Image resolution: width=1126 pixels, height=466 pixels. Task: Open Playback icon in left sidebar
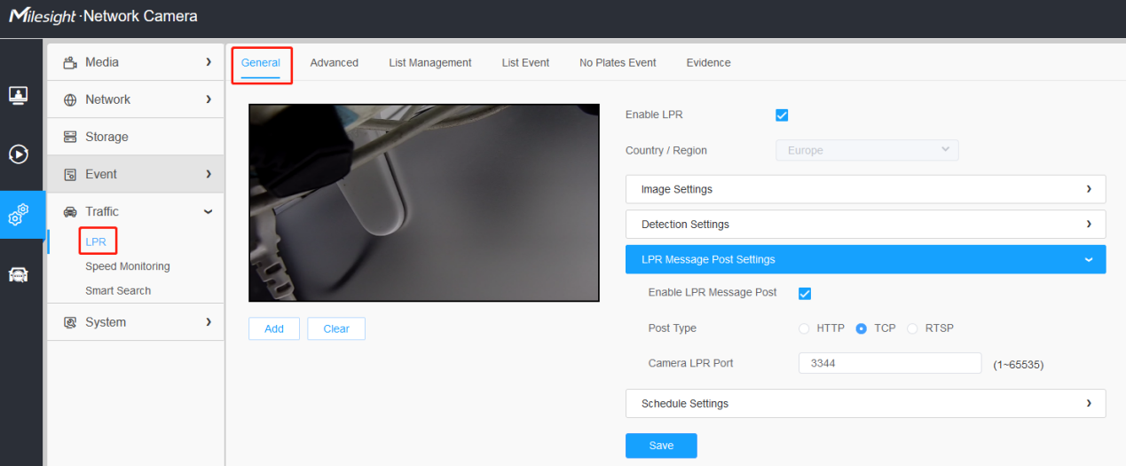point(18,154)
